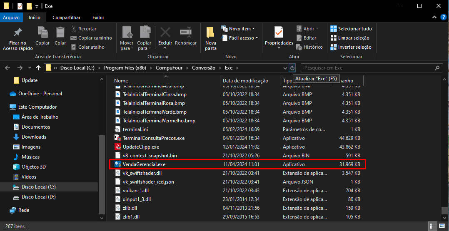The width and height of the screenshot is (449, 231).
Task: Expand the Novo item dropdown
Action: pyautogui.click(x=242, y=29)
